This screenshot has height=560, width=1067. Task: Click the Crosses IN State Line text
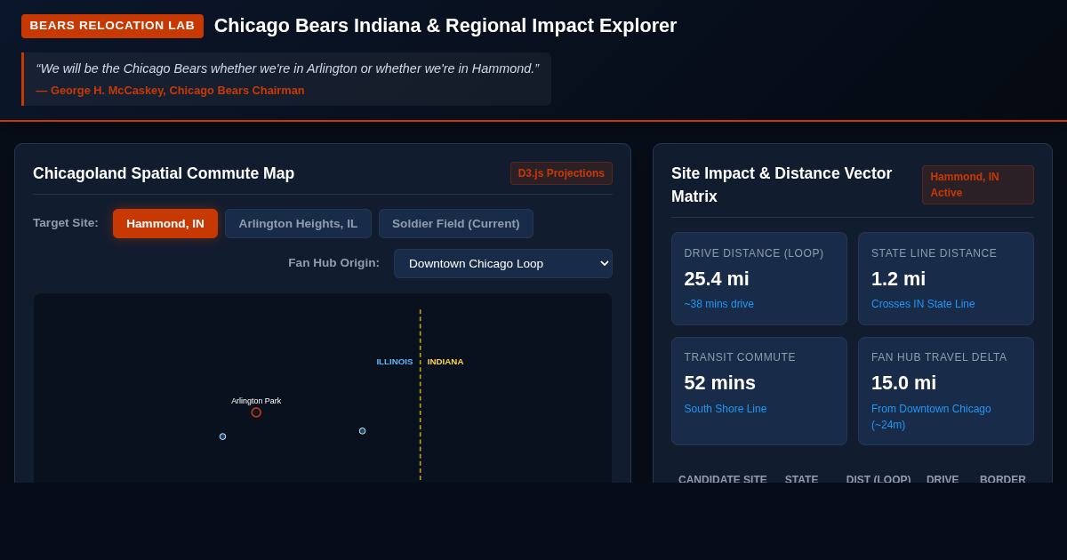pos(923,304)
